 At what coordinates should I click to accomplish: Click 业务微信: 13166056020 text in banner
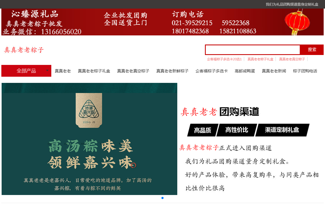pyautogui.click(x=42, y=32)
